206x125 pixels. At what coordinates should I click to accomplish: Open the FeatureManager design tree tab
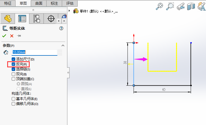click(x=8, y=19)
